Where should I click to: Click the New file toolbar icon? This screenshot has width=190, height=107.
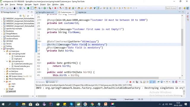(2, 8)
